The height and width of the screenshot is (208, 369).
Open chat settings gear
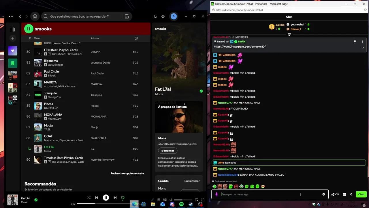pos(351,194)
